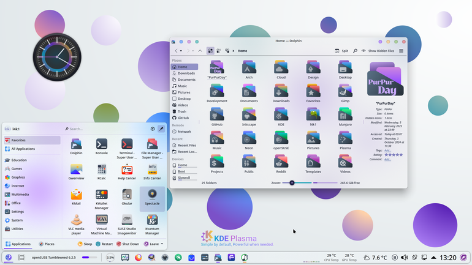Screen dimensions: 472x265
Task: Open VLC media player from favorites
Action: [76, 225]
